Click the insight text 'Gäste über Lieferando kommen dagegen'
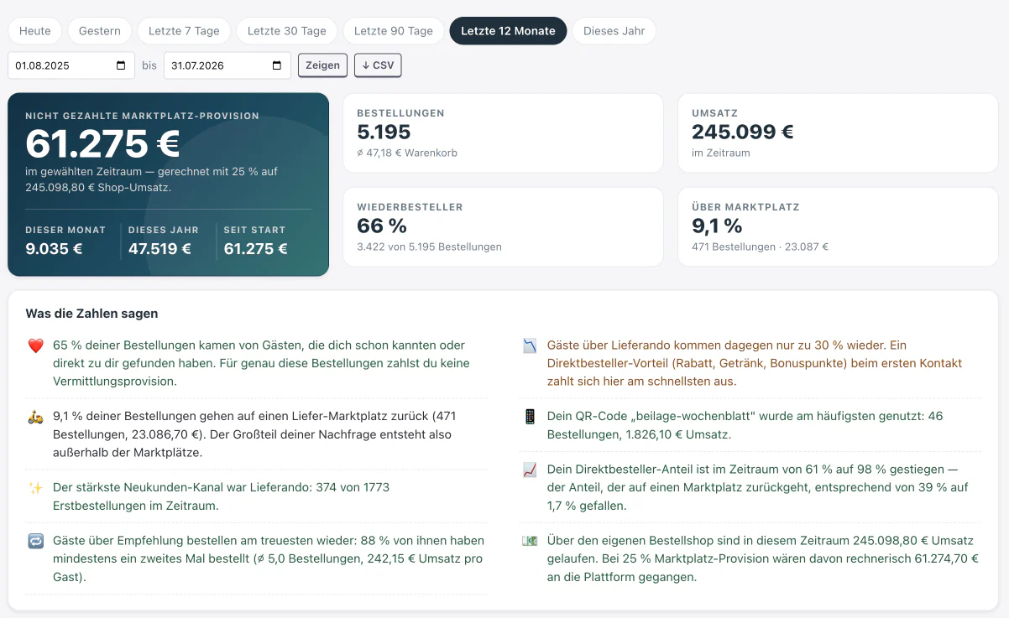 tap(755, 363)
